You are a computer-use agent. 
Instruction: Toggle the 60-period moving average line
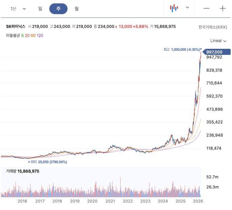pos(33,35)
